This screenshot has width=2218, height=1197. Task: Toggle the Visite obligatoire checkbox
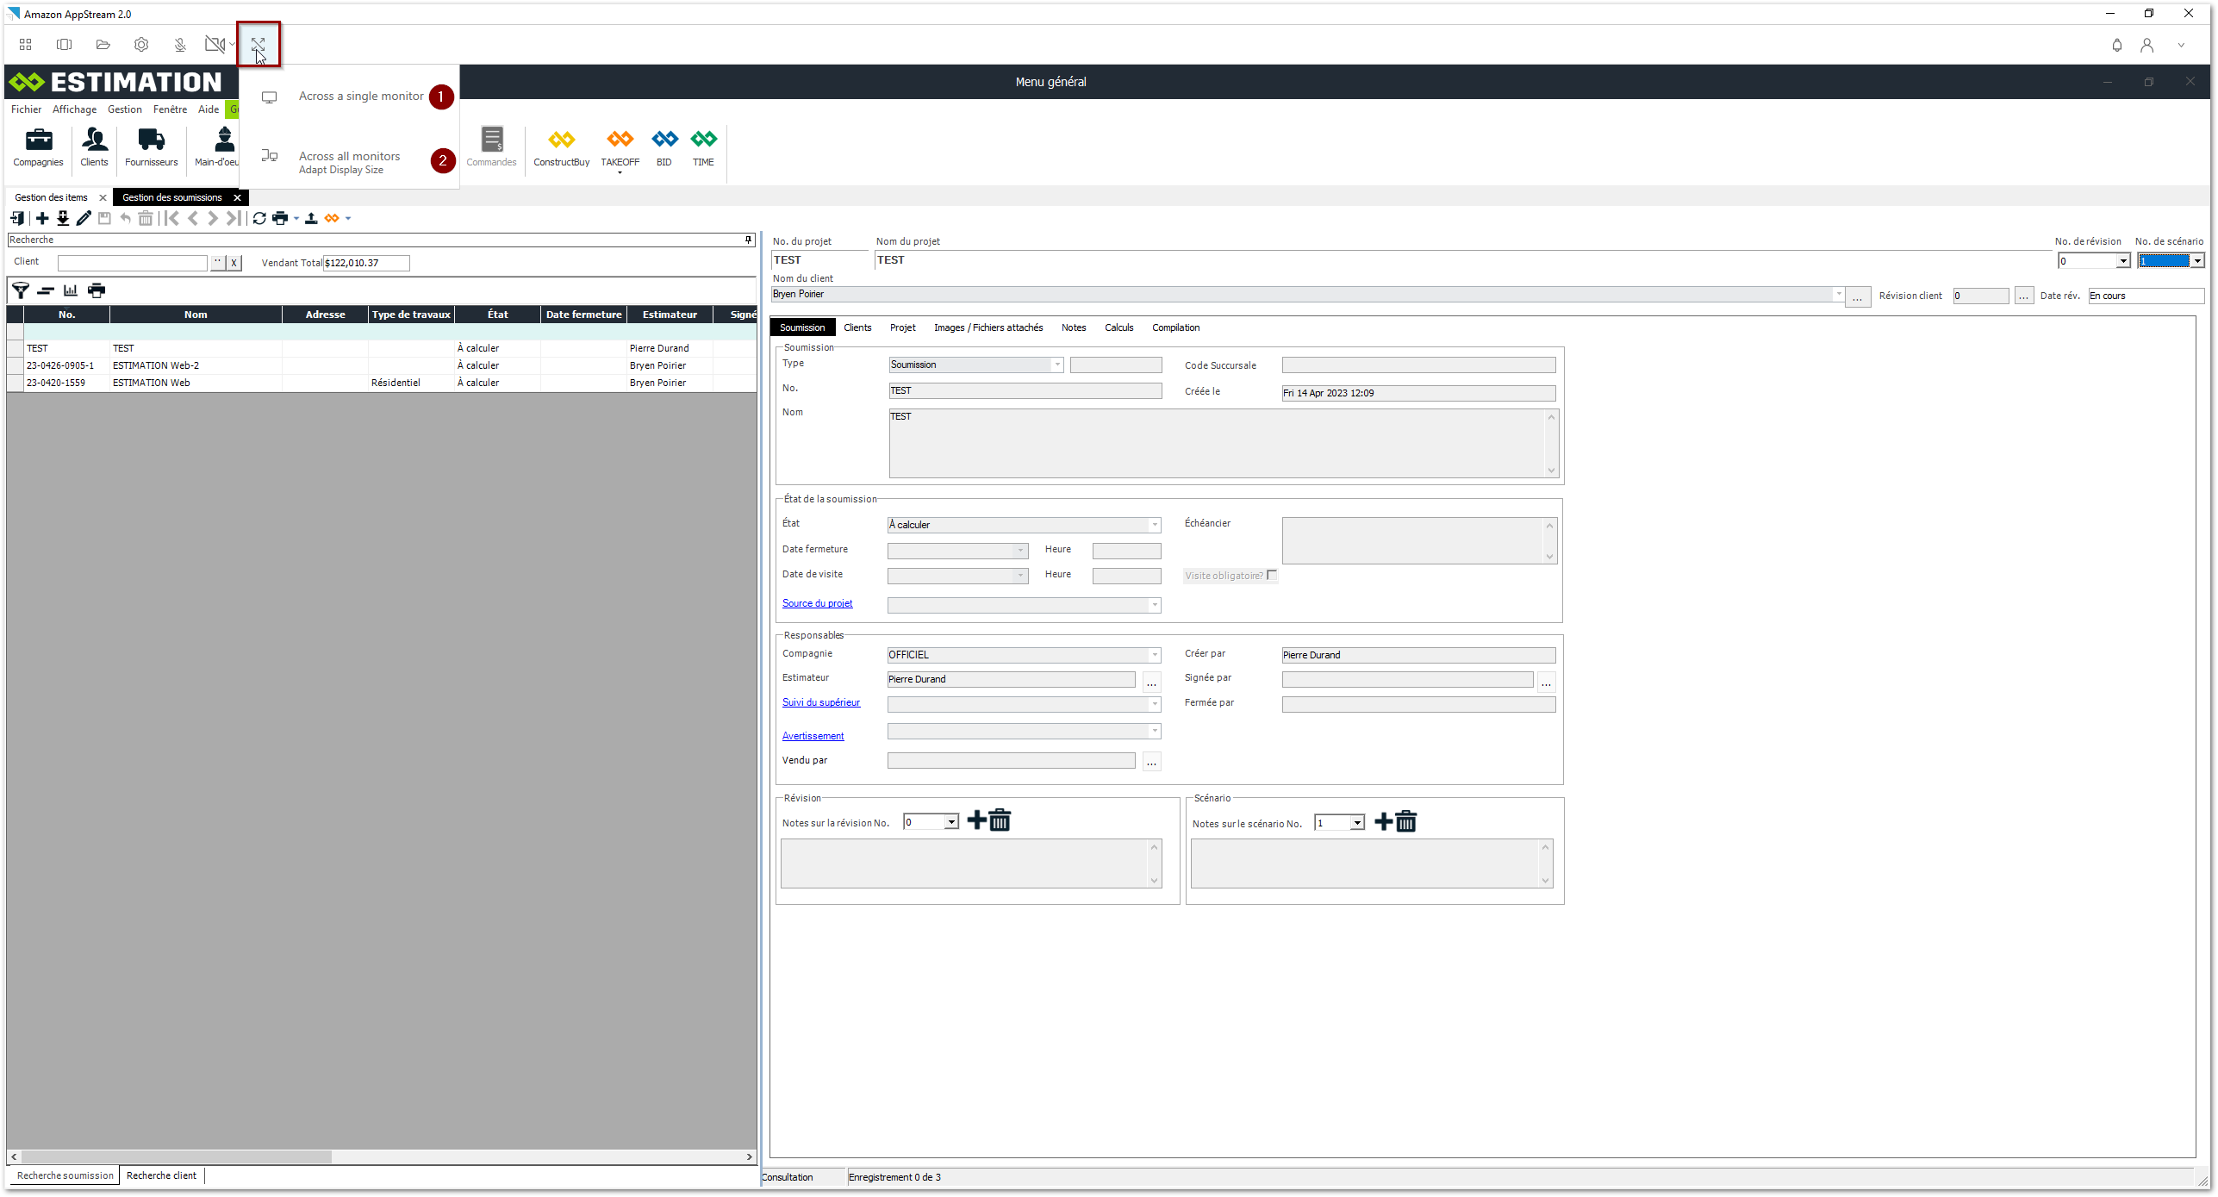(1272, 576)
